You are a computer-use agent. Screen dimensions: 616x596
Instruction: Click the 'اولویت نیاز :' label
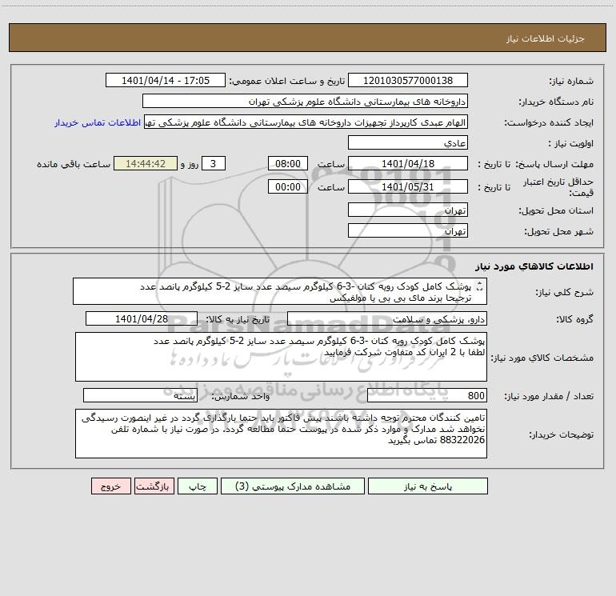pyautogui.click(x=571, y=143)
